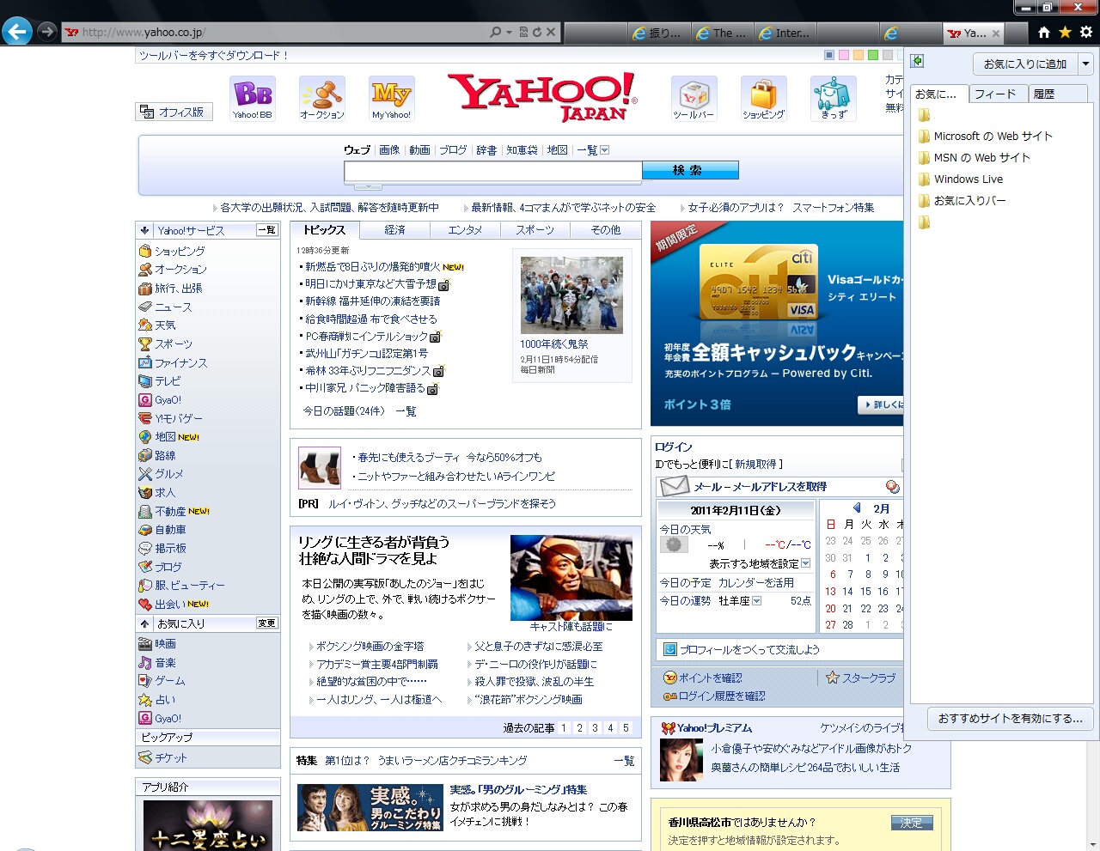Click the お気に入りに追加 button

[x=1025, y=64]
